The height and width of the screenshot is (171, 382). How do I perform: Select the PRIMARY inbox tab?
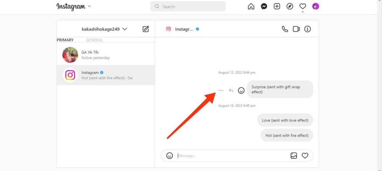(x=65, y=40)
